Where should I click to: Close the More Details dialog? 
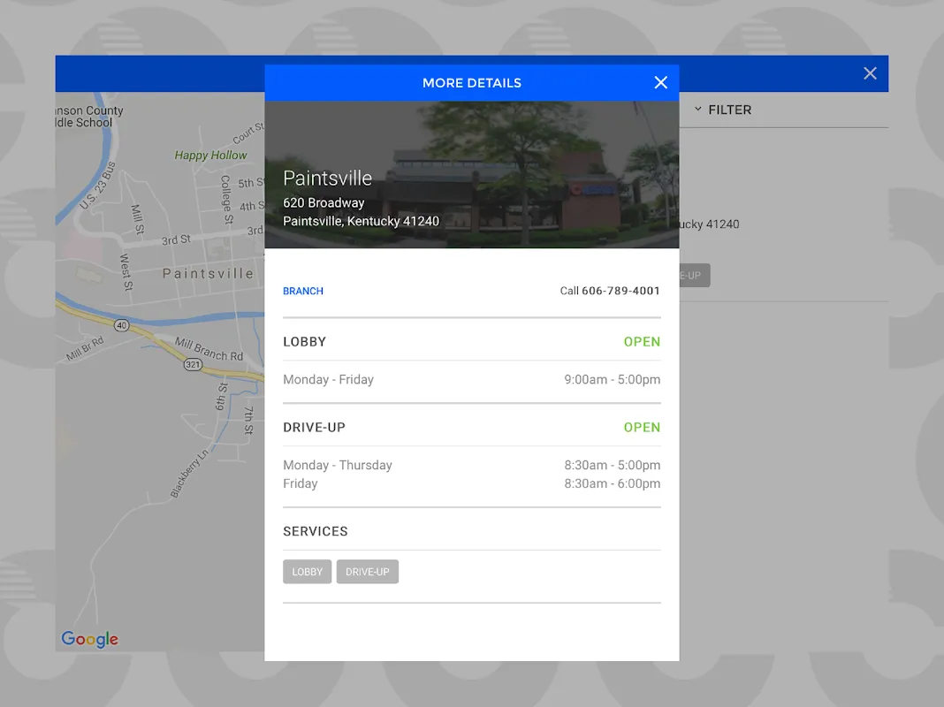pyautogui.click(x=660, y=82)
